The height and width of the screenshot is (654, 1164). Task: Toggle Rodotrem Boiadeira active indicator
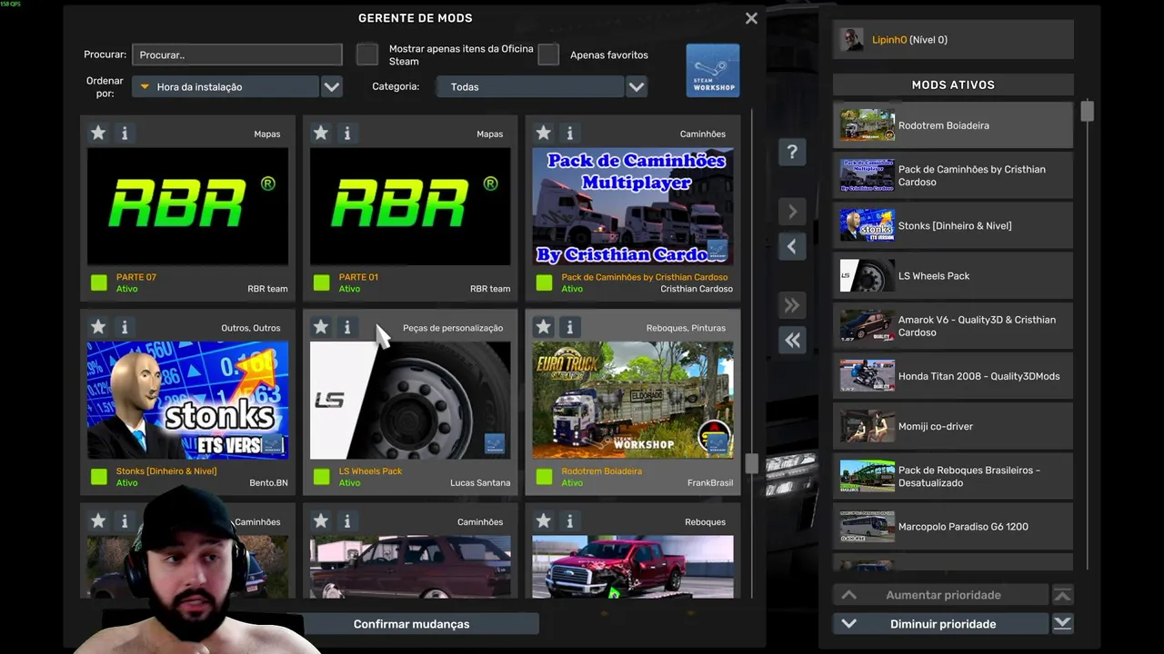(544, 476)
